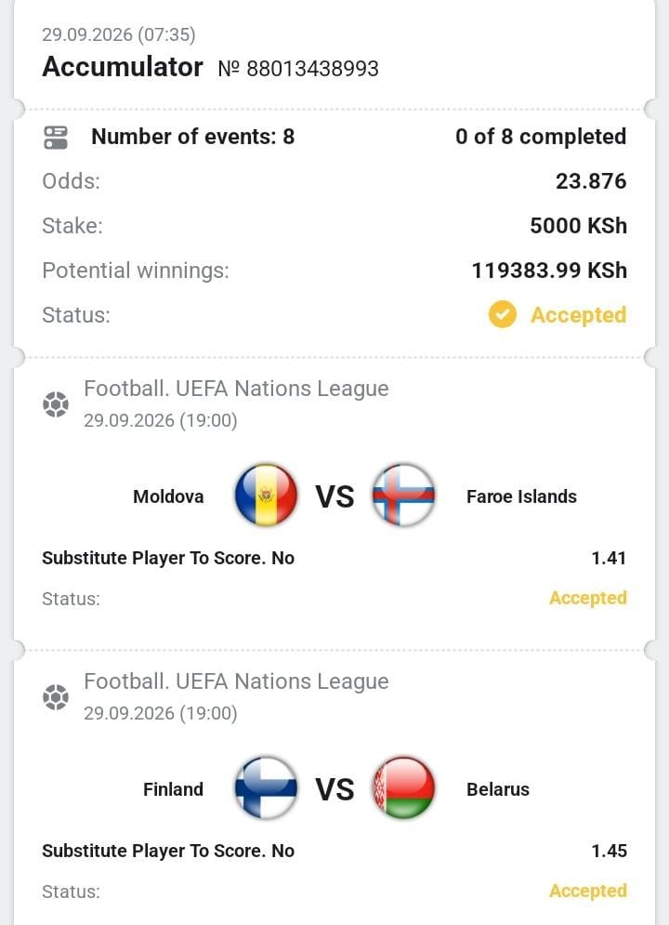669x925 pixels.
Task: Open the Faroe Islands team name
Action: (x=521, y=496)
